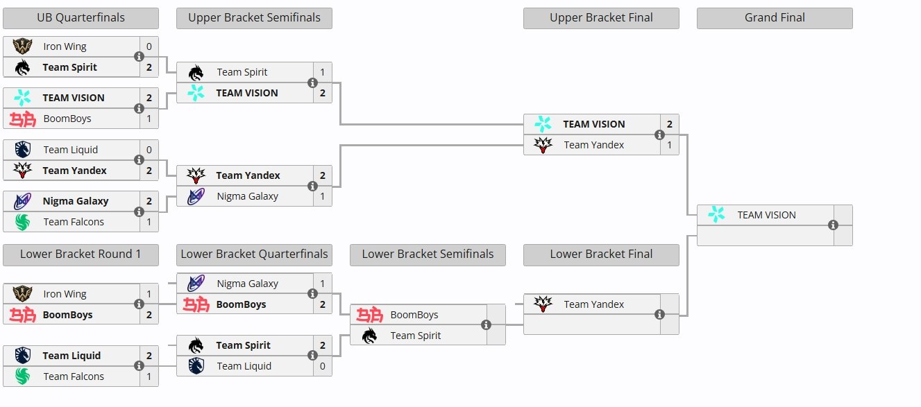Viewport: 921px width, 407px height.
Task: Click the Lower Bracket Final info icon
Action: tap(659, 314)
